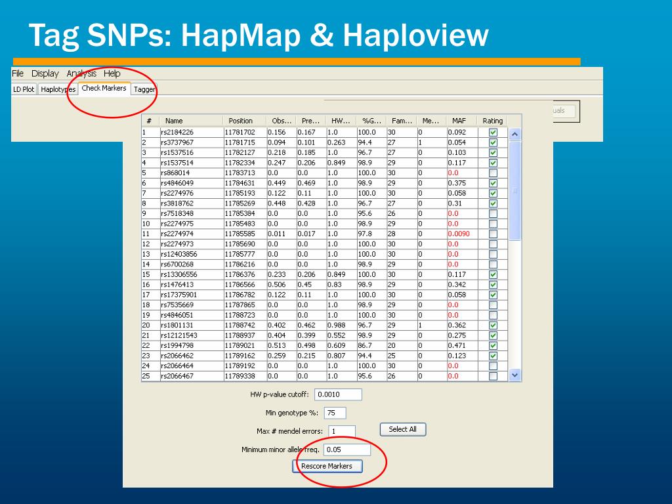Uncheck the rating box for rs1994798

(493, 346)
